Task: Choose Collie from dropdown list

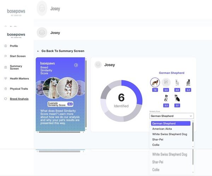Action: pos(156,145)
